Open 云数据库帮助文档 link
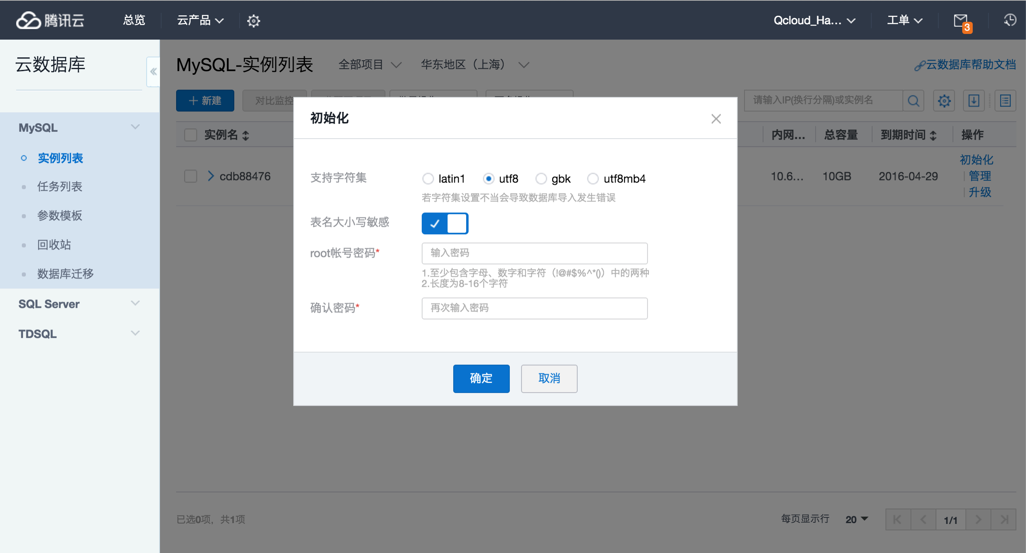Image resolution: width=1026 pixels, height=553 pixels. pyautogui.click(x=965, y=65)
